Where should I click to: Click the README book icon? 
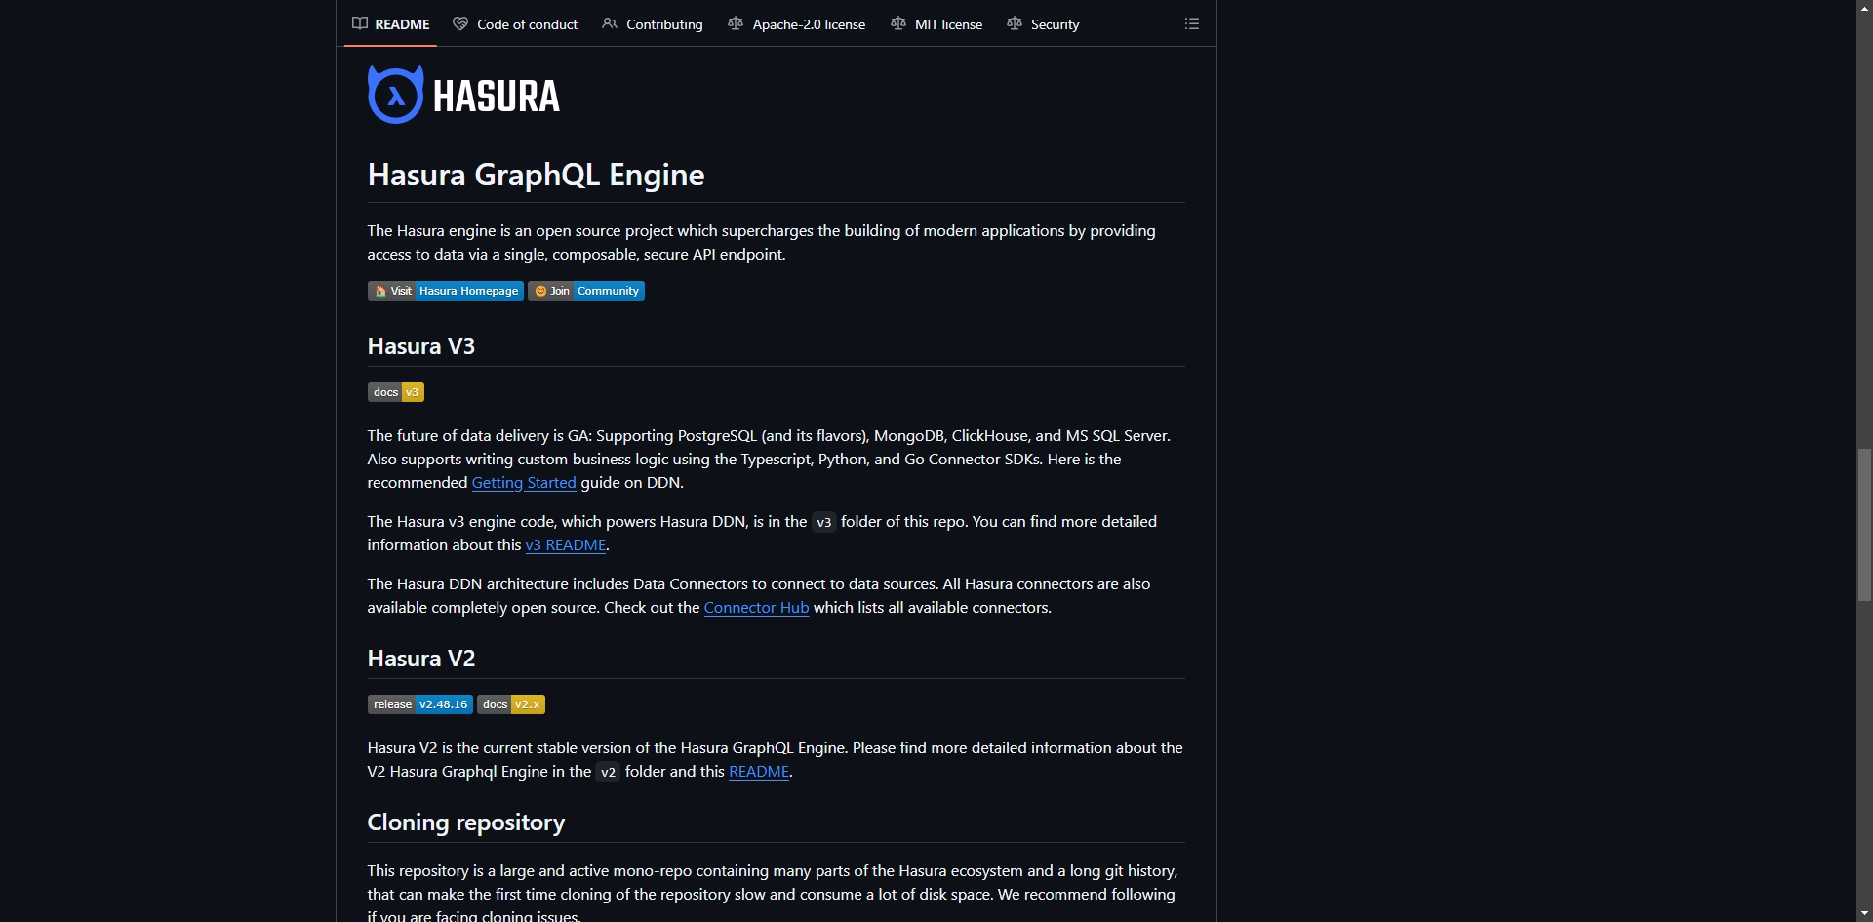pyautogui.click(x=360, y=23)
